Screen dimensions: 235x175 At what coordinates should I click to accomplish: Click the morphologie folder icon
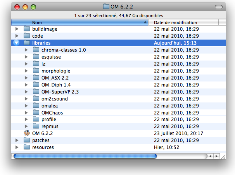pyautogui.click(x=36, y=71)
